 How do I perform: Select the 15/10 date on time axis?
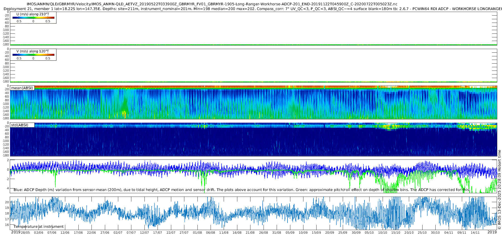[396, 233]
